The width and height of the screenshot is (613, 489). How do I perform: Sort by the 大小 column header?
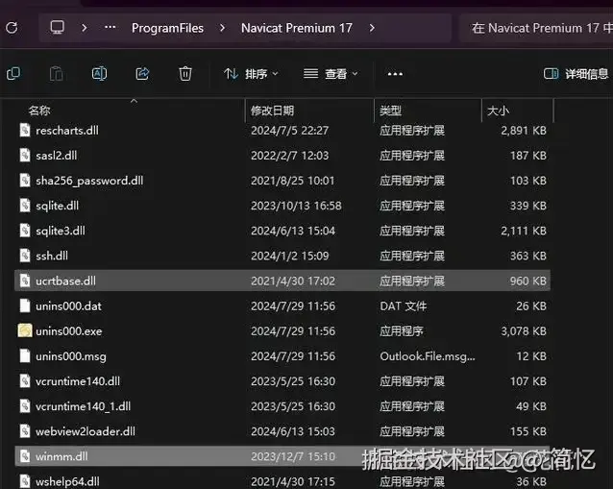498,110
